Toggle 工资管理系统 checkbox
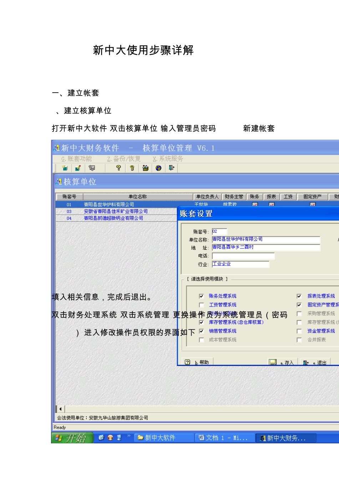 click(x=201, y=305)
